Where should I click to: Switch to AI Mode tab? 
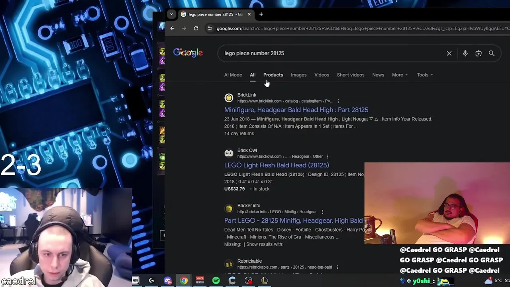click(233, 75)
